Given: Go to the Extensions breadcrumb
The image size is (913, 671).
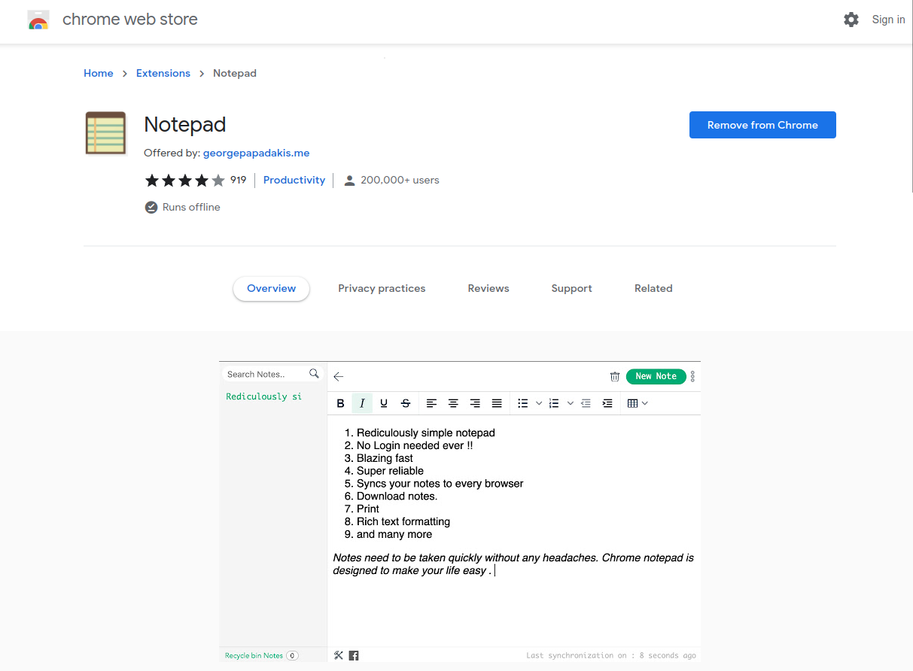Looking at the screenshot, I should pos(163,73).
